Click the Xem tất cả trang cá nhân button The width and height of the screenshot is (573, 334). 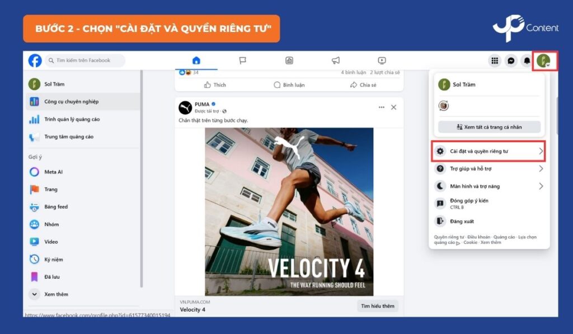[x=489, y=127]
